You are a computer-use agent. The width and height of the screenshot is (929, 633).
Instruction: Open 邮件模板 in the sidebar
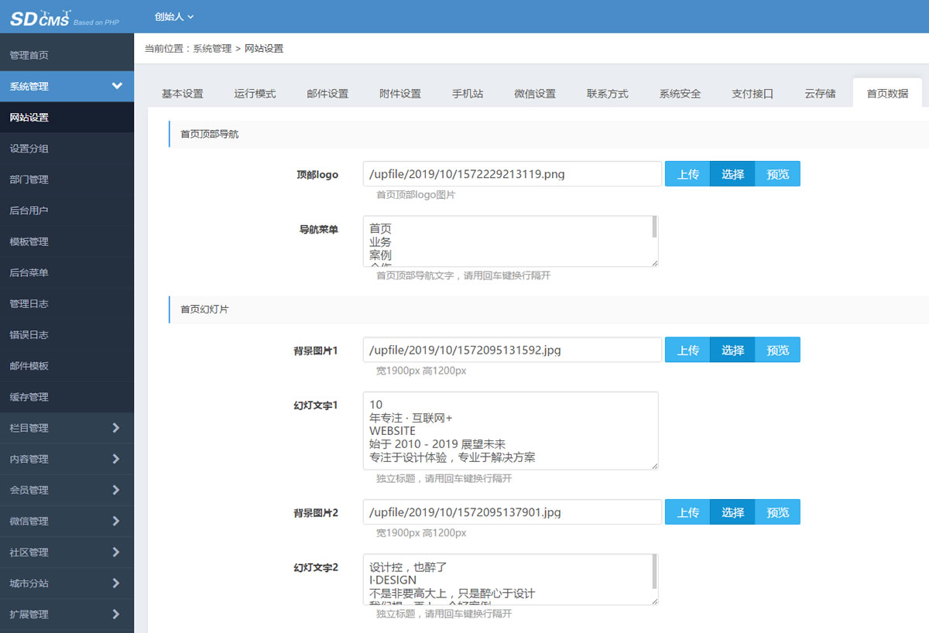[x=67, y=365]
